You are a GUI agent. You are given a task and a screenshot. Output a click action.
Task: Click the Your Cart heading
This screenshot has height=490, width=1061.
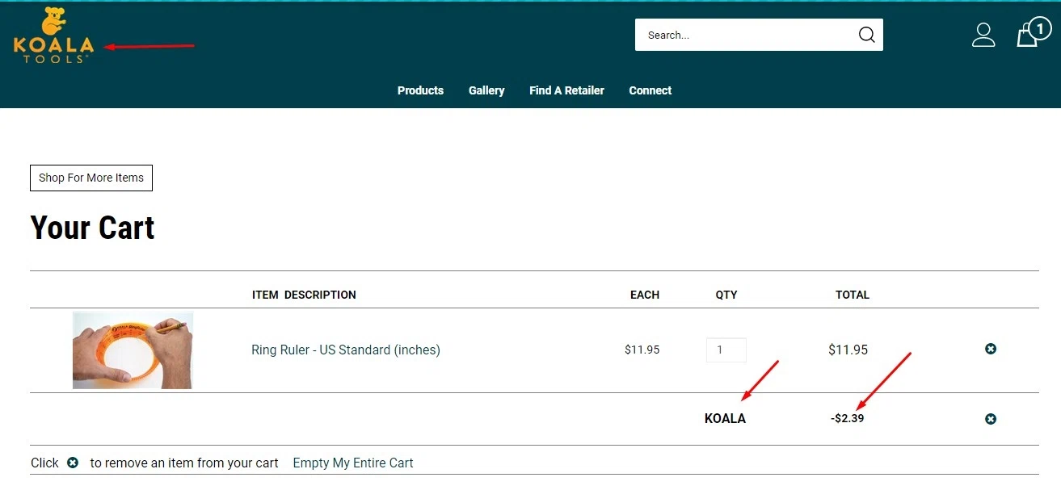tap(93, 228)
